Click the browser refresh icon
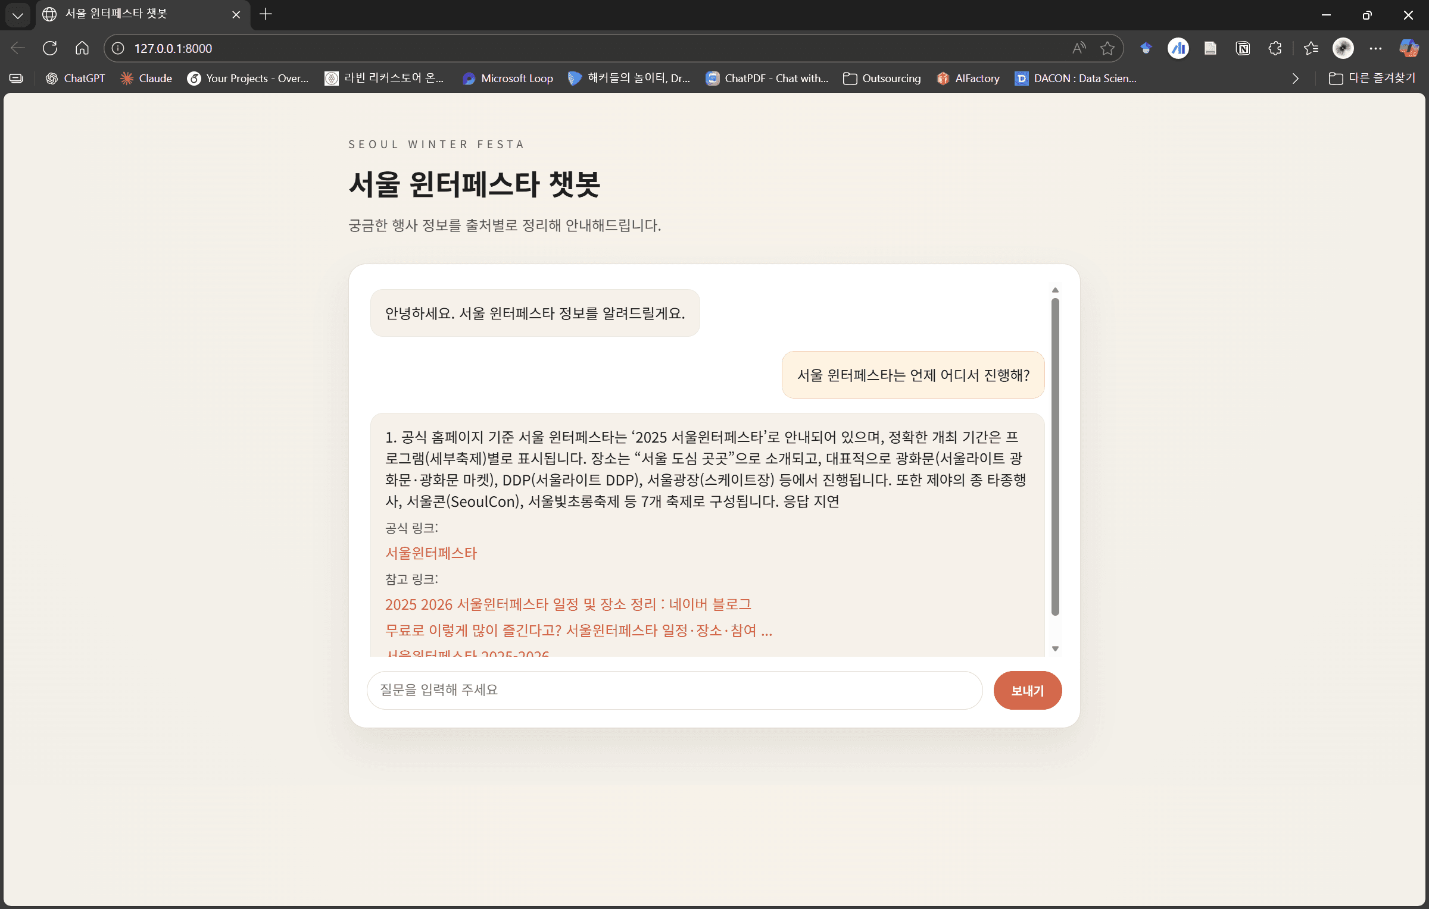The width and height of the screenshot is (1429, 909). click(50, 48)
